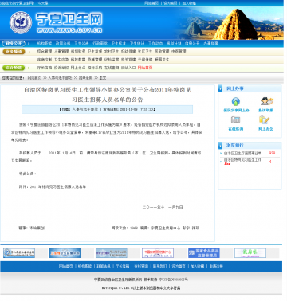Image resolution: width=287 pixels, height=301 pixels.
Task: Open 厅长信箱 in the 综合服务 row
Action: (45, 68)
